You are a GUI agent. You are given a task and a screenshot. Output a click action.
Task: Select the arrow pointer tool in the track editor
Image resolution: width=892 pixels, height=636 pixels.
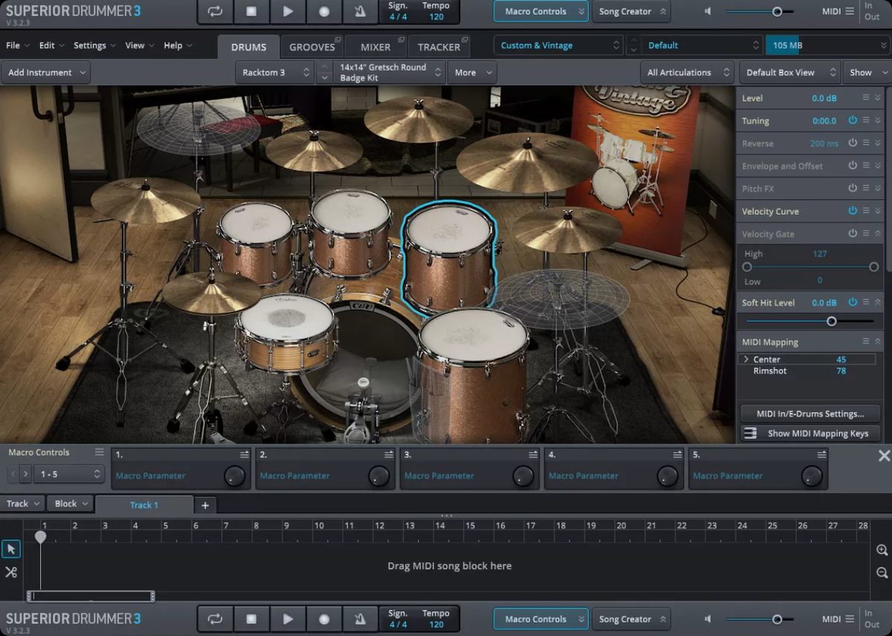pos(11,549)
